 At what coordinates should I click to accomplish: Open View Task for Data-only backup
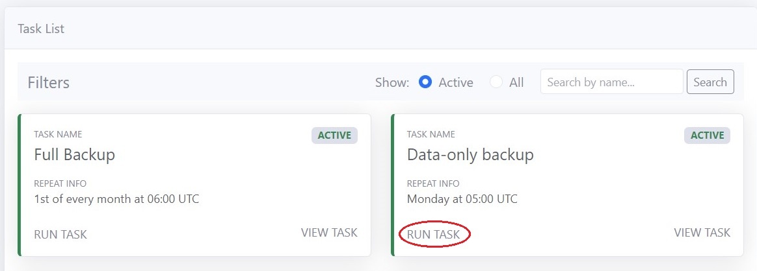pos(702,233)
